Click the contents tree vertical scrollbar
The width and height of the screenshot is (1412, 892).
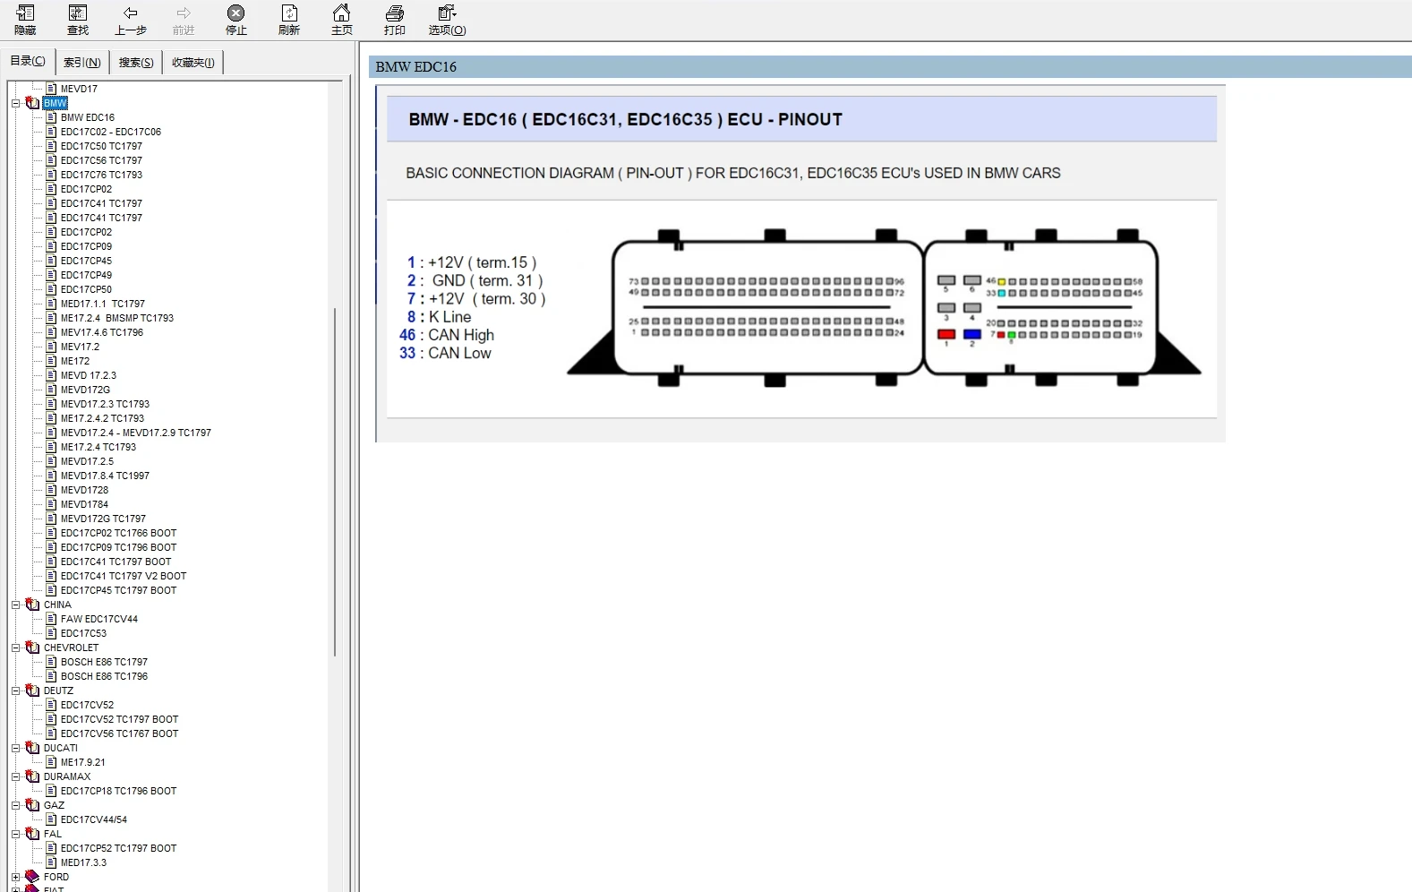336,484
